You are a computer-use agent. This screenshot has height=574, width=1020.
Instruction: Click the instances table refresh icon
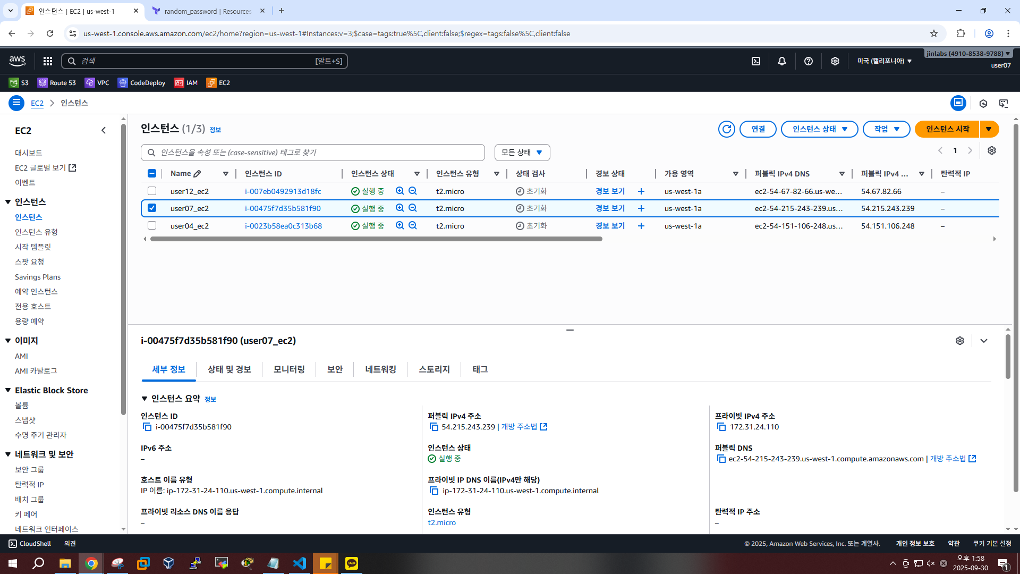726,129
